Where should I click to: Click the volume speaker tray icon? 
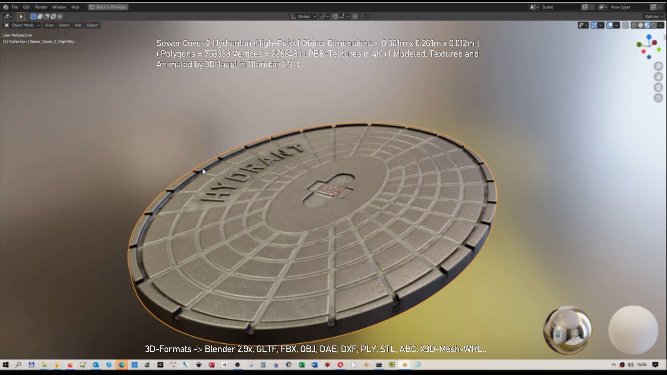[x=631, y=364]
